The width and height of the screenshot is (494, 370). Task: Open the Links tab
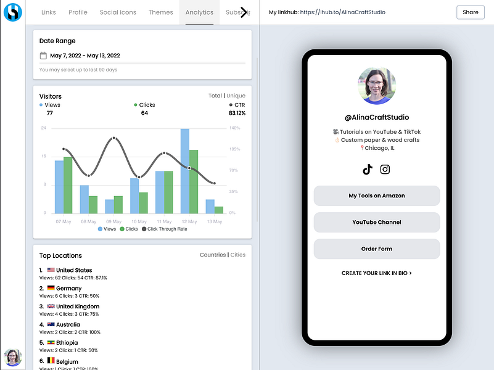coord(49,12)
